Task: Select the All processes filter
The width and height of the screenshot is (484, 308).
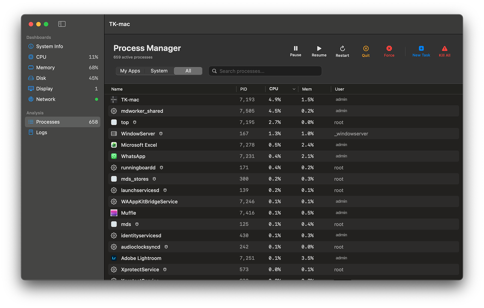Action: 188,71
